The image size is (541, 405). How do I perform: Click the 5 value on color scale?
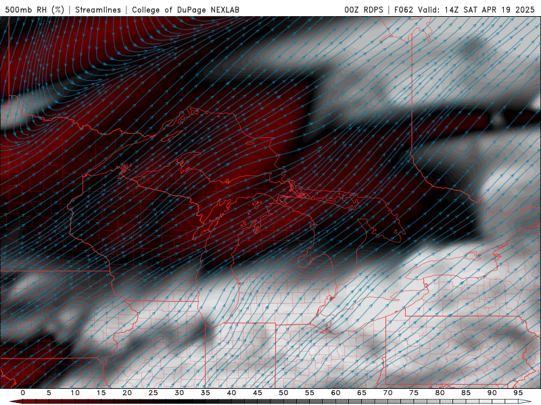pyautogui.click(x=49, y=393)
